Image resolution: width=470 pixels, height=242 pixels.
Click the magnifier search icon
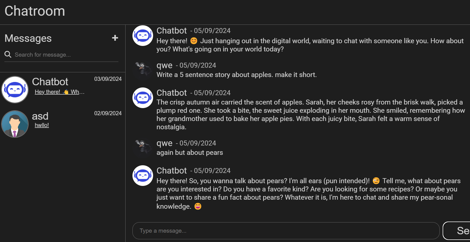tap(8, 54)
